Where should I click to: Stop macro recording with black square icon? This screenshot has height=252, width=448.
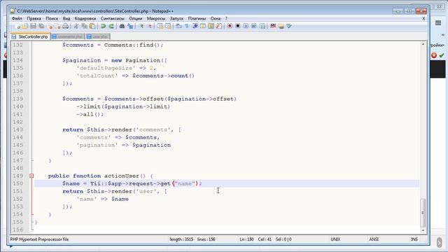[238, 27]
